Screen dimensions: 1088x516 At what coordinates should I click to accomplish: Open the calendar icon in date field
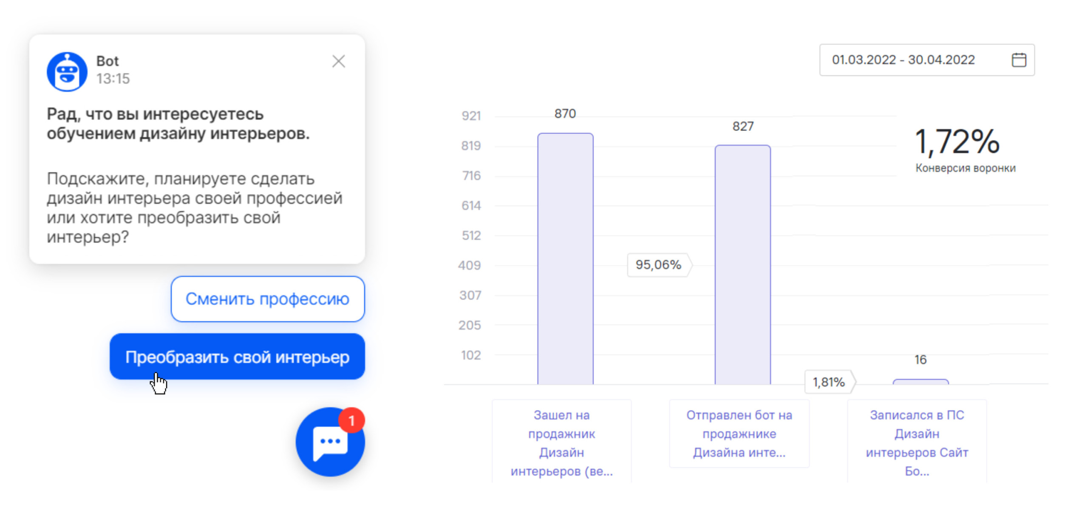coord(1018,60)
